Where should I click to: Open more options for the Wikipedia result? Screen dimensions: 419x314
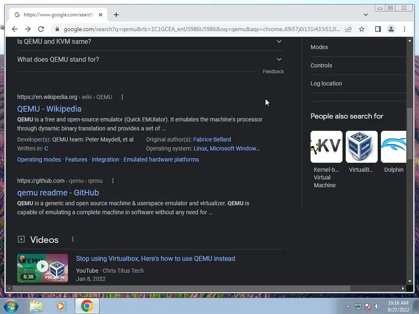point(122,97)
